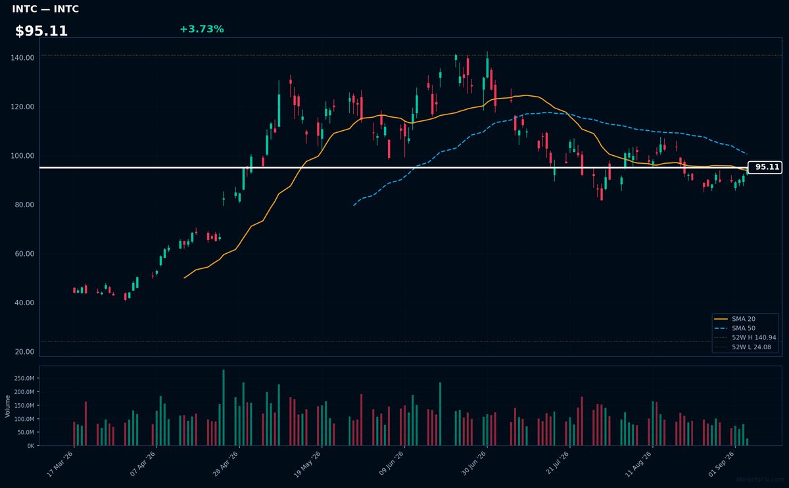The image size is (789, 488).
Task: Click the 0K volume axis label
Action: [x=31, y=446]
